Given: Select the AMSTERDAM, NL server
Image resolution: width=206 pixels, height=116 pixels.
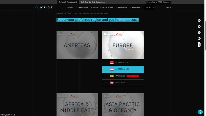Looking at the screenshot, I should coord(123,69).
